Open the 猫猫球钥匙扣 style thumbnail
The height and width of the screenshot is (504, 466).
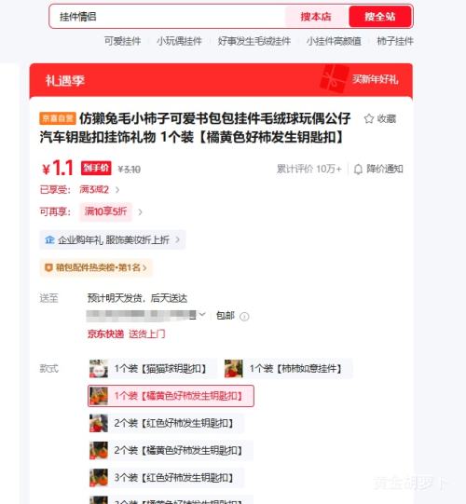click(x=99, y=368)
